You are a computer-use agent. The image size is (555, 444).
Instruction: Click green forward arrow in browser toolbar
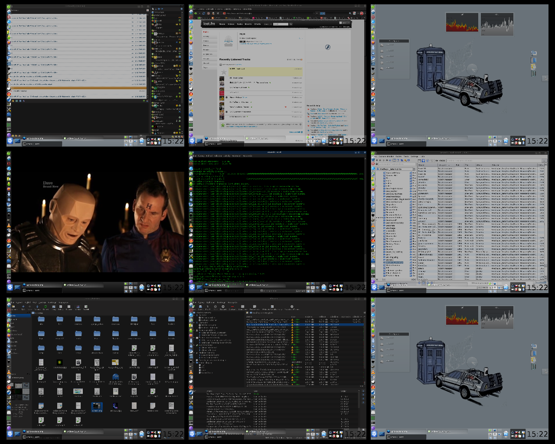[x=196, y=13]
